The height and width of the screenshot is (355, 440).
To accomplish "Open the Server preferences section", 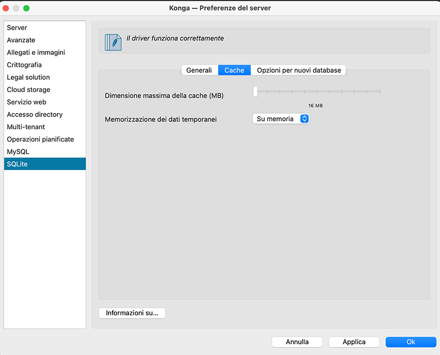I will click(x=17, y=27).
